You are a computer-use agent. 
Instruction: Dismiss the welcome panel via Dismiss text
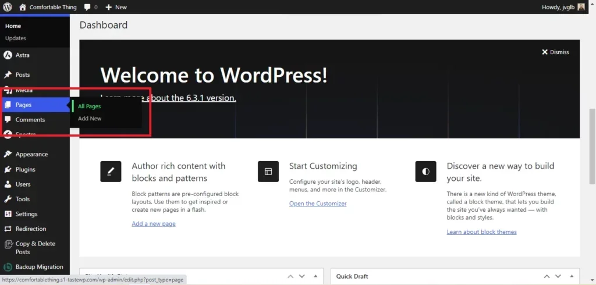559,52
